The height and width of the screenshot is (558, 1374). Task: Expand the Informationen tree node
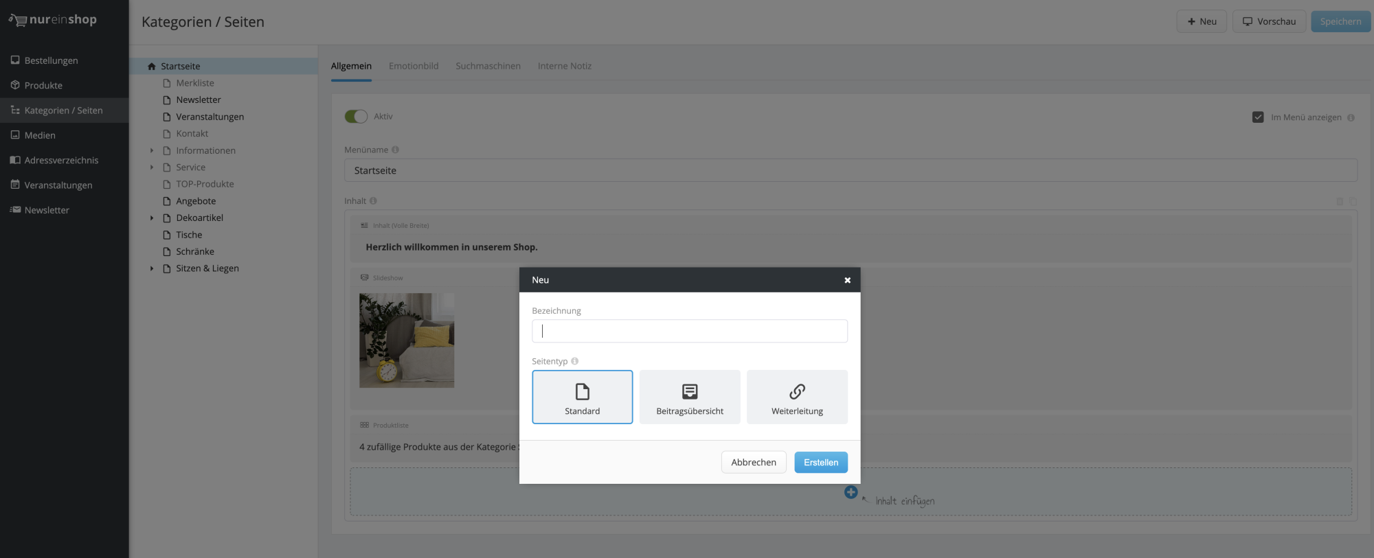click(152, 150)
